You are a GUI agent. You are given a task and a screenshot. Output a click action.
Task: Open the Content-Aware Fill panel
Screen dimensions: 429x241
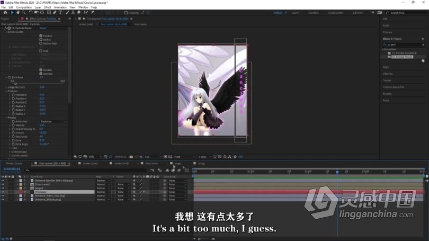393,87
